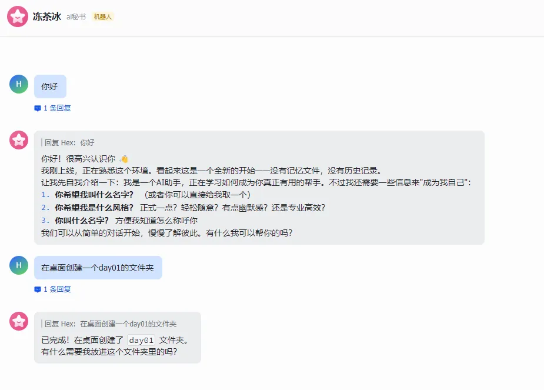The image size is (544, 390).
Task: Open 1 条回复 link under folder request
Action: tap(57, 289)
